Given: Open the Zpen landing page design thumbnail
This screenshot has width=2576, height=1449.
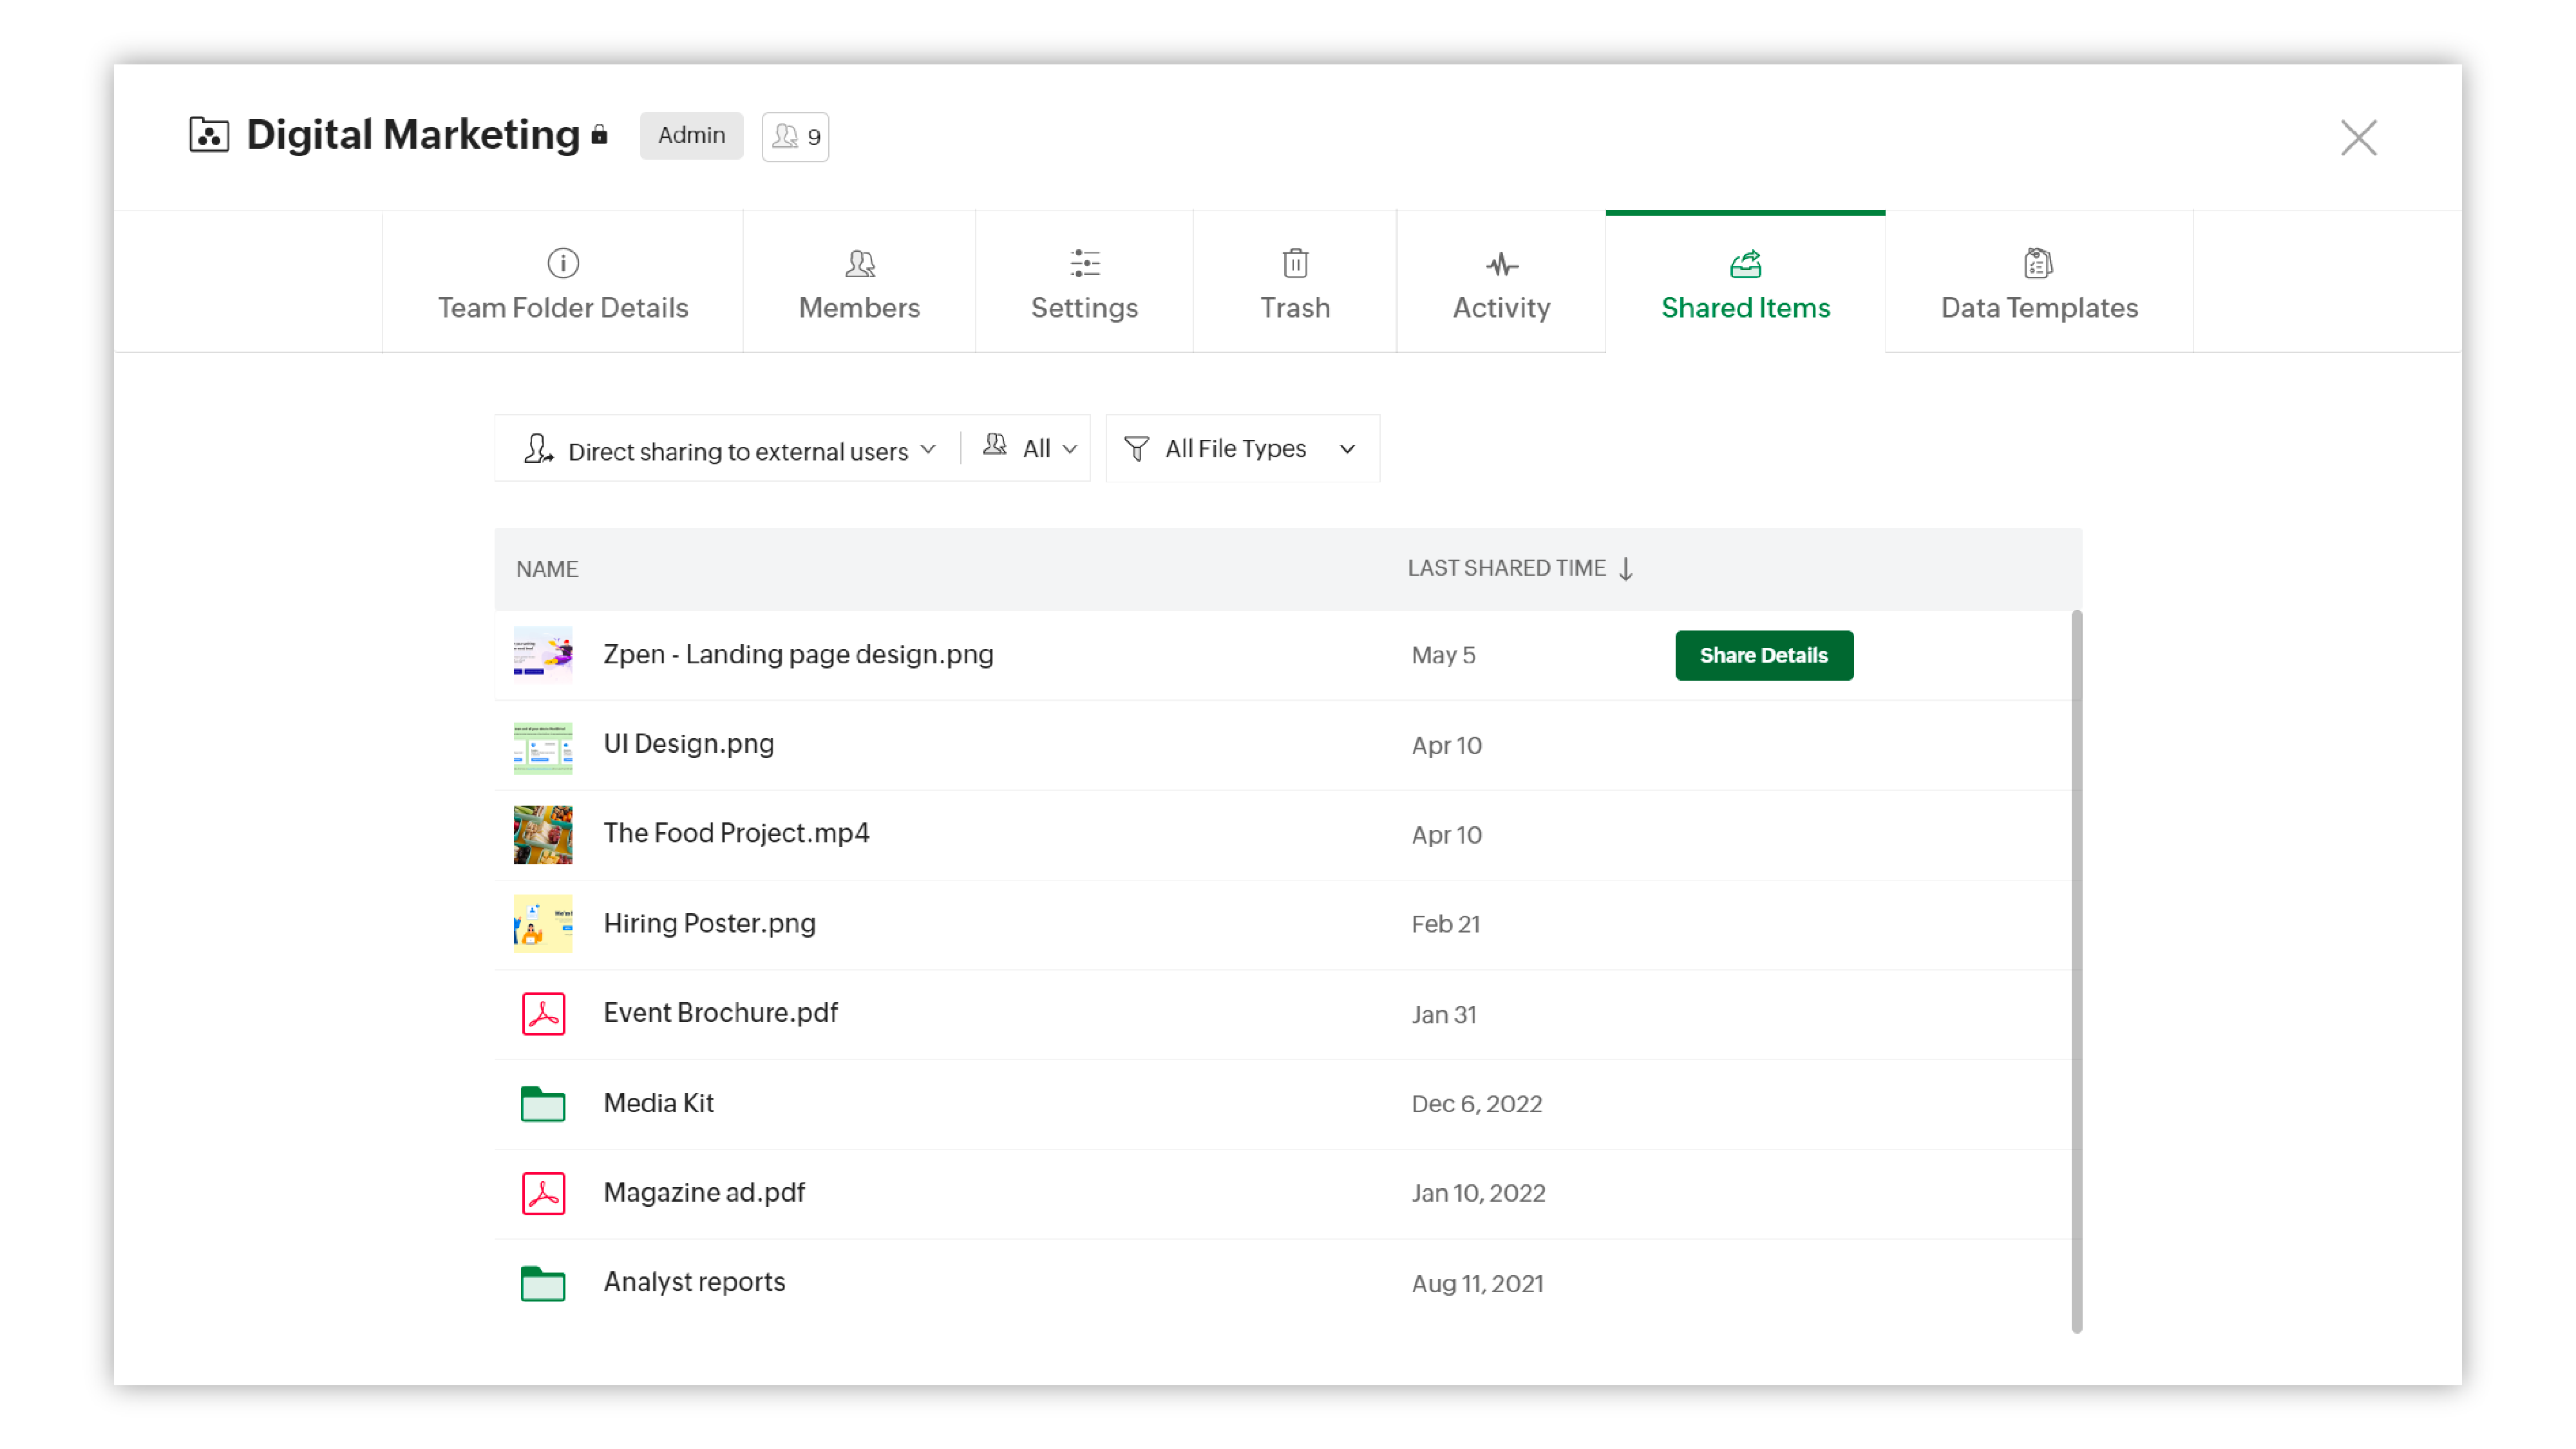Looking at the screenshot, I should (543, 655).
